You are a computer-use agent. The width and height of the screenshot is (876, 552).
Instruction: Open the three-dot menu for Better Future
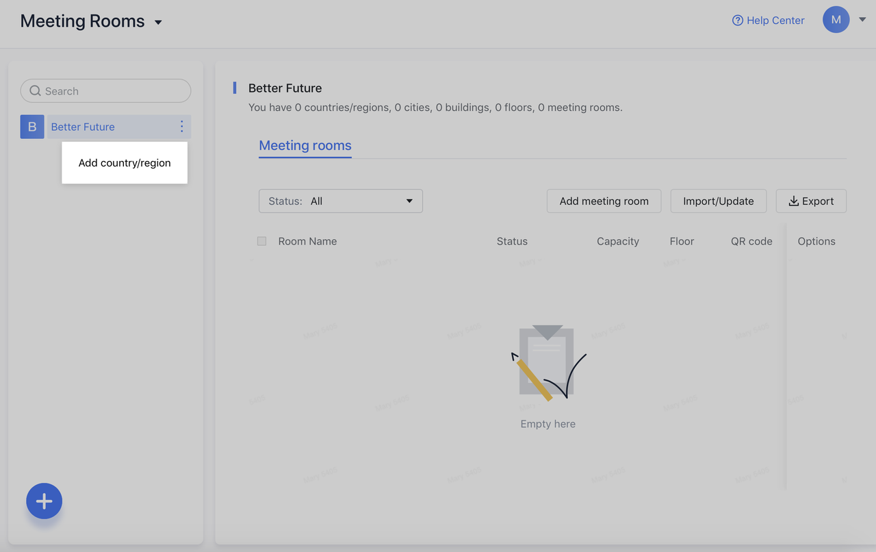pos(181,127)
